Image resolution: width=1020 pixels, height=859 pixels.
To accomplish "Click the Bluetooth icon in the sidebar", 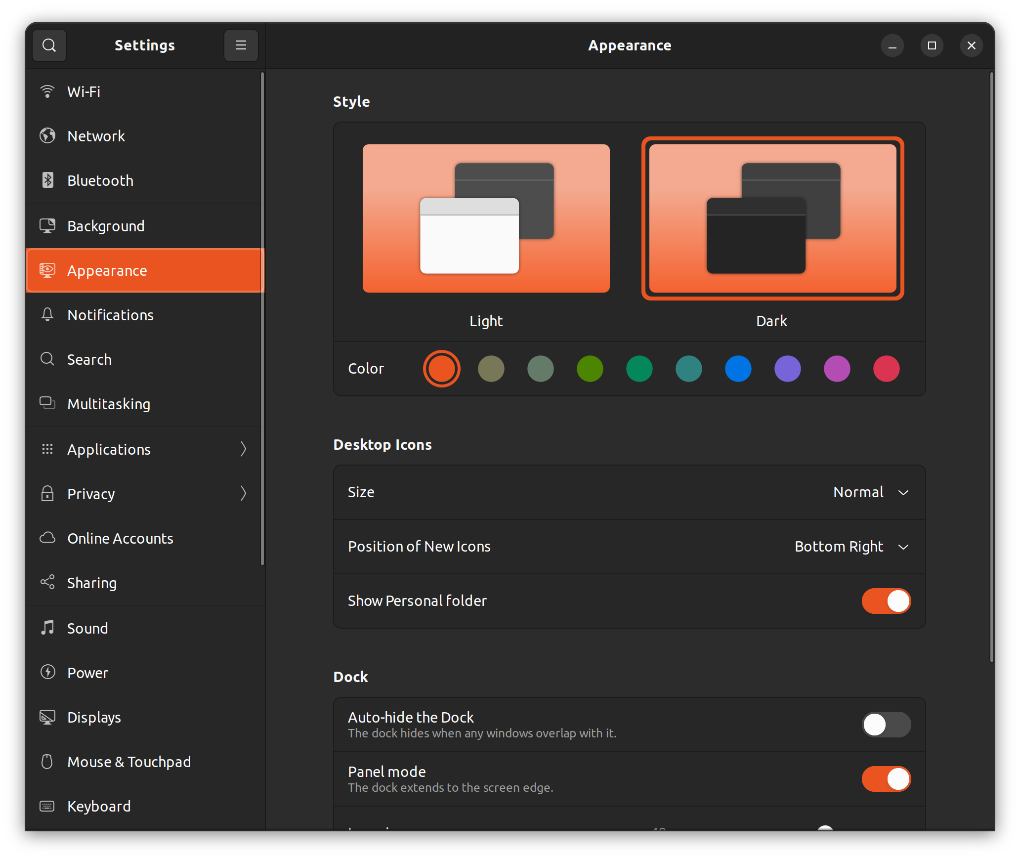I will 47,180.
